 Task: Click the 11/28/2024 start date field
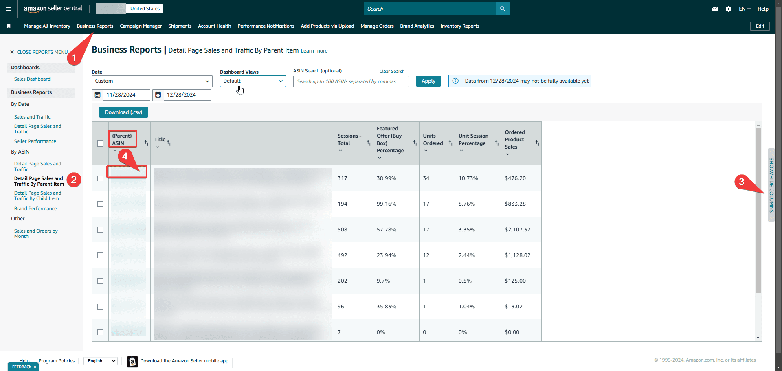[x=126, y=95]
